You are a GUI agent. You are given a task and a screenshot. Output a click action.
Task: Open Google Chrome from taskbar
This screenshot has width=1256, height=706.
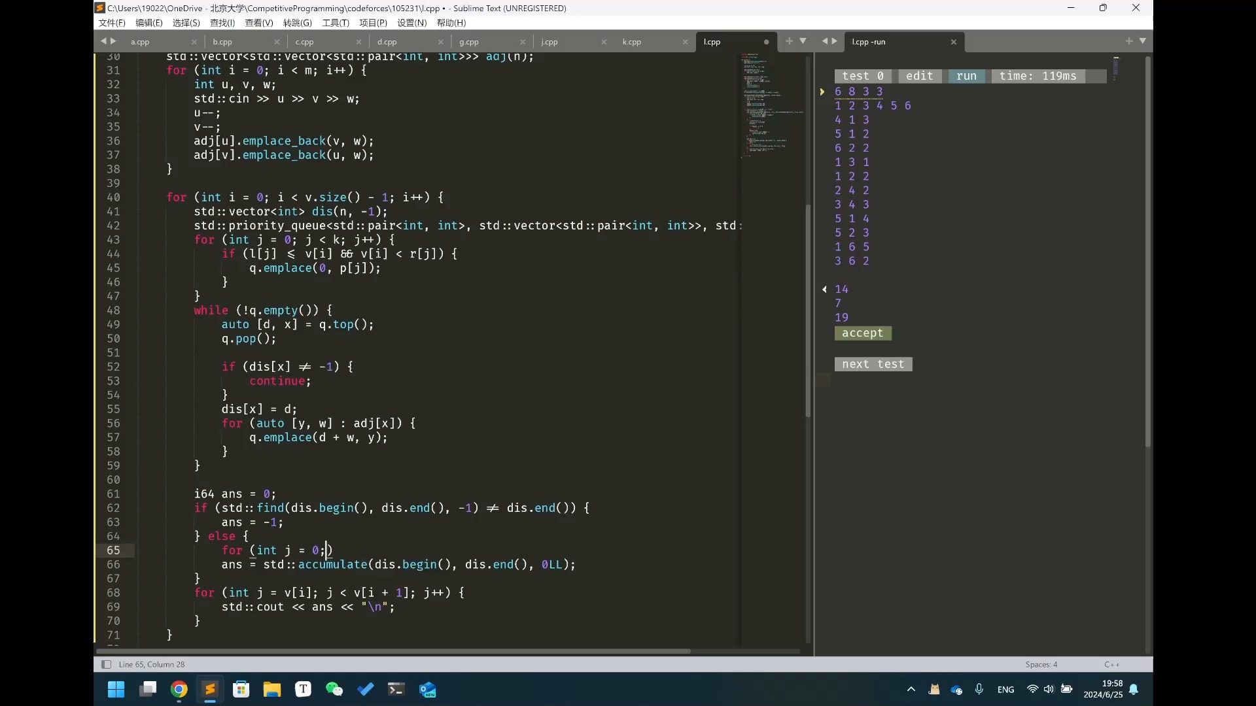tap(179, 690)
